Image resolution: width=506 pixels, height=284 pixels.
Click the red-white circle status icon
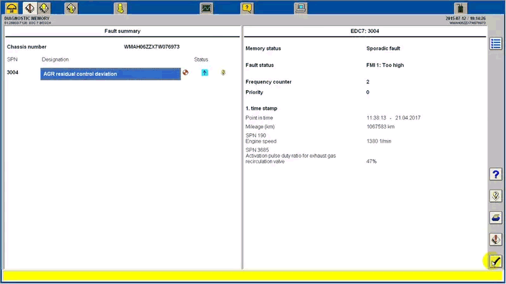185,73
